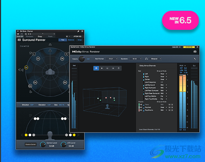The height and width of the screenshot is (162, 205).
Task: Click the PreSonus logo in Renderer header
Action: click(x=195, y=52)
